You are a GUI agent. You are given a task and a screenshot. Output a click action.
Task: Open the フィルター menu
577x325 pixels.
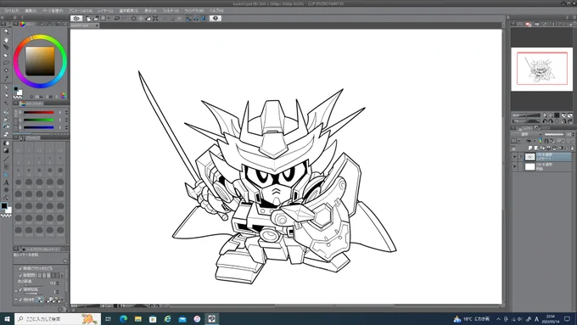point(171,11)
